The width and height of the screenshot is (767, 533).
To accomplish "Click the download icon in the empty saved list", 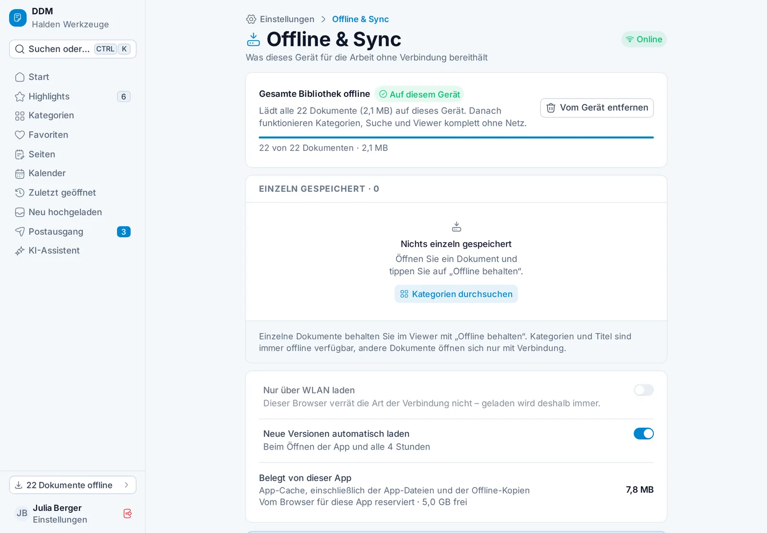I will pos(456,226).
